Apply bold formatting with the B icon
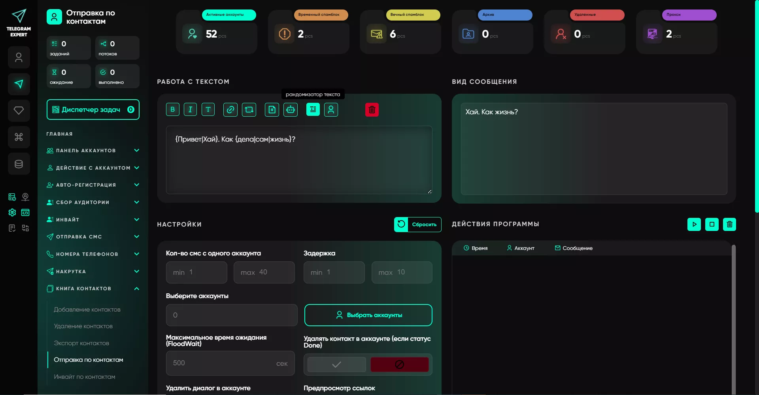This screenshot has width=759, height=395. click(x=172, y=110)
